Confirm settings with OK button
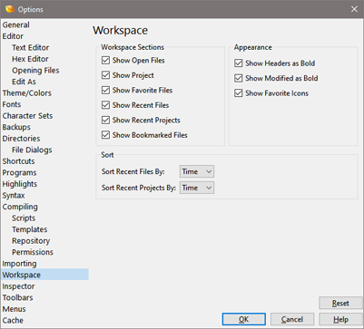364x329 pixels. [244, 319]
